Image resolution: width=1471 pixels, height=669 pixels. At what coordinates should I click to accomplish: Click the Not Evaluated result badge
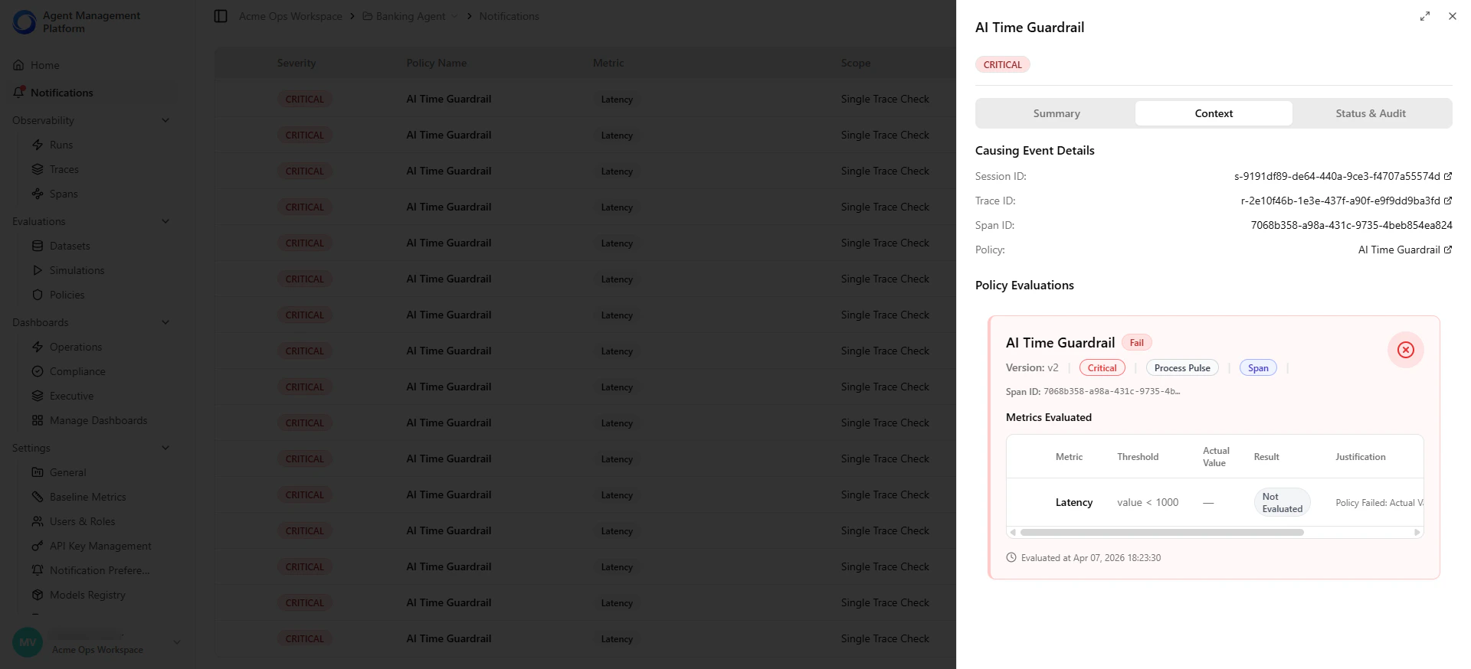pos(1282,503)
